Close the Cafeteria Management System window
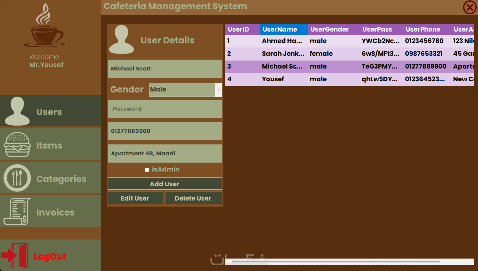This screenshot has width=478, height=271. 470,7
